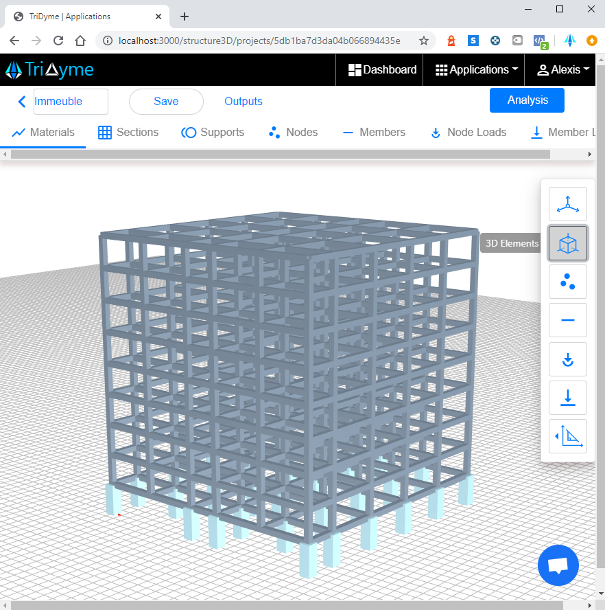This screenshot has width=605, height=610.
Task: Open a new browser tab
Action: [x=185, y=16]
